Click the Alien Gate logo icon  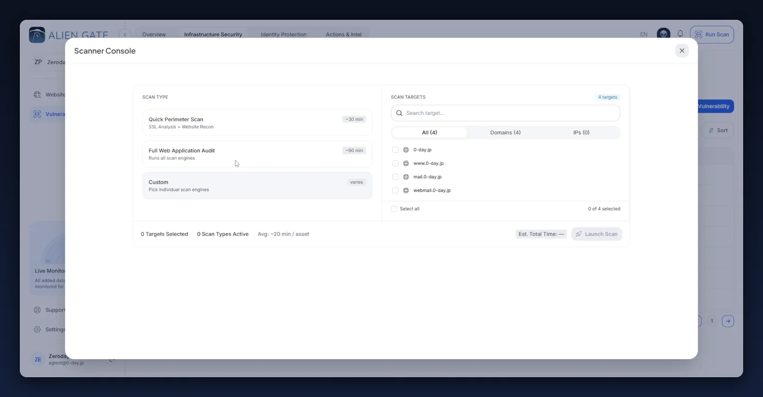37,35
